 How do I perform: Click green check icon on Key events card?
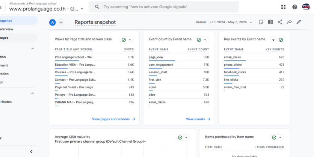click(x=281, y=40)
